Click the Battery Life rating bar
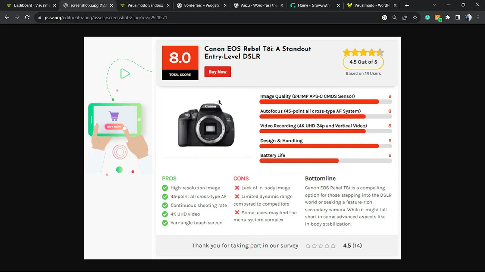Viewport: 485px width, 272px height. click(x=326, y=161)
